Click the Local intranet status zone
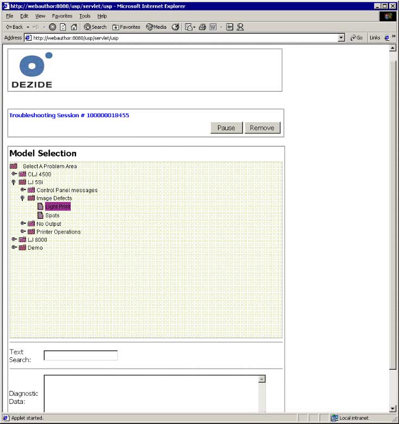Screen dimensions: 399x424 350,418
